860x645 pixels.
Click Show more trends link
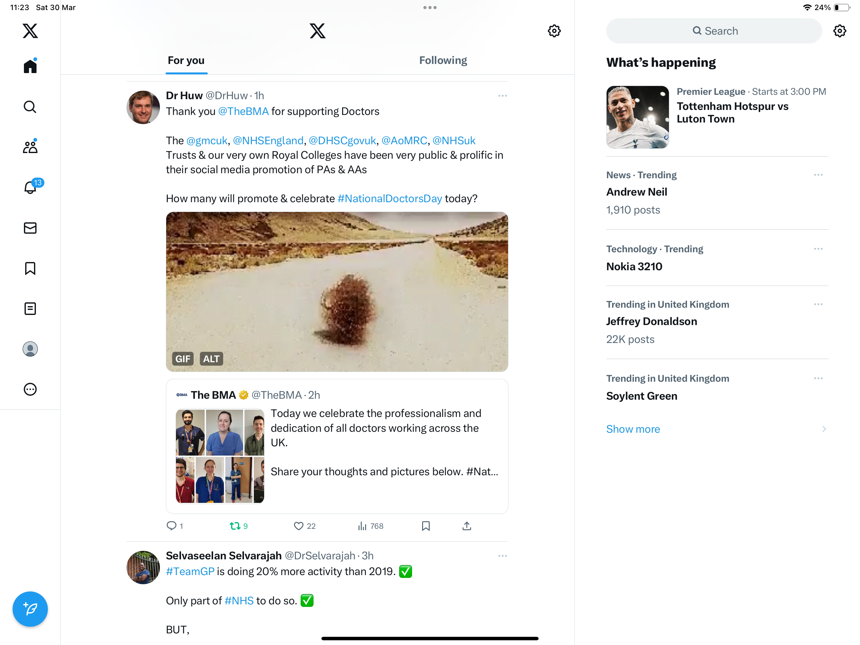click(x=633, y=429)
